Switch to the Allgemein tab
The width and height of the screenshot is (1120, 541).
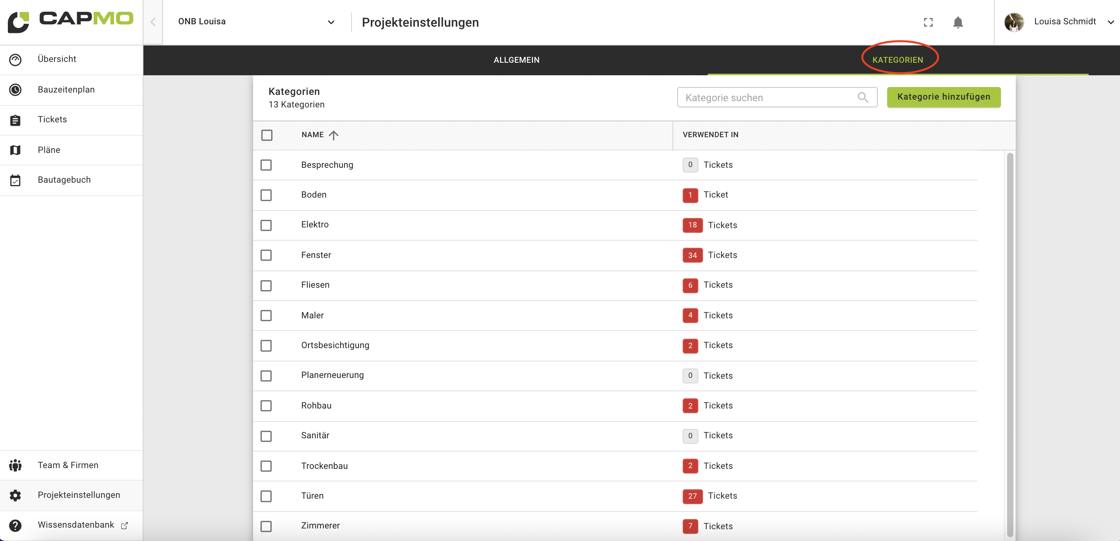[516, 60]
